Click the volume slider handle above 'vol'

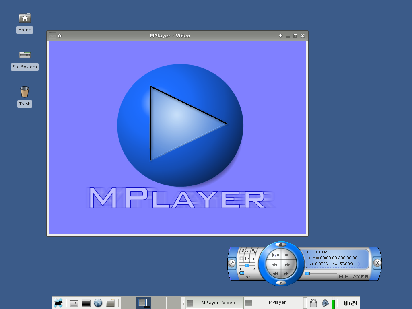pyautogui.click(x=242, y=273)
